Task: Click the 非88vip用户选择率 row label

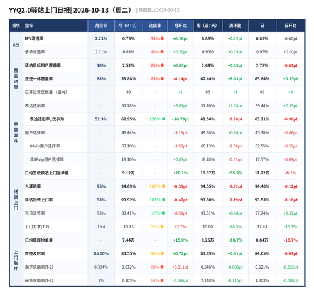Action: click(x=47, y=159)
